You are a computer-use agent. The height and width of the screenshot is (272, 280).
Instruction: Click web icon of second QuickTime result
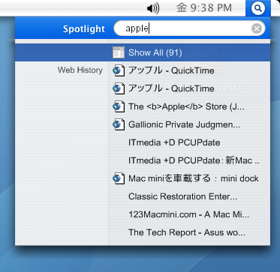tap(119, 88)
